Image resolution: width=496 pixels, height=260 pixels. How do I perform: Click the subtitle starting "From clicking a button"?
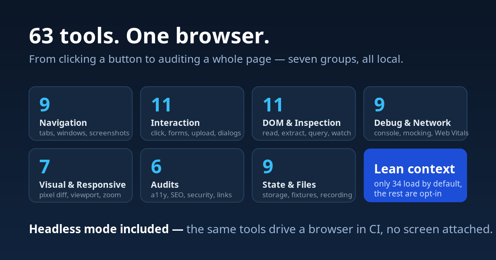[x=216, y=59]
